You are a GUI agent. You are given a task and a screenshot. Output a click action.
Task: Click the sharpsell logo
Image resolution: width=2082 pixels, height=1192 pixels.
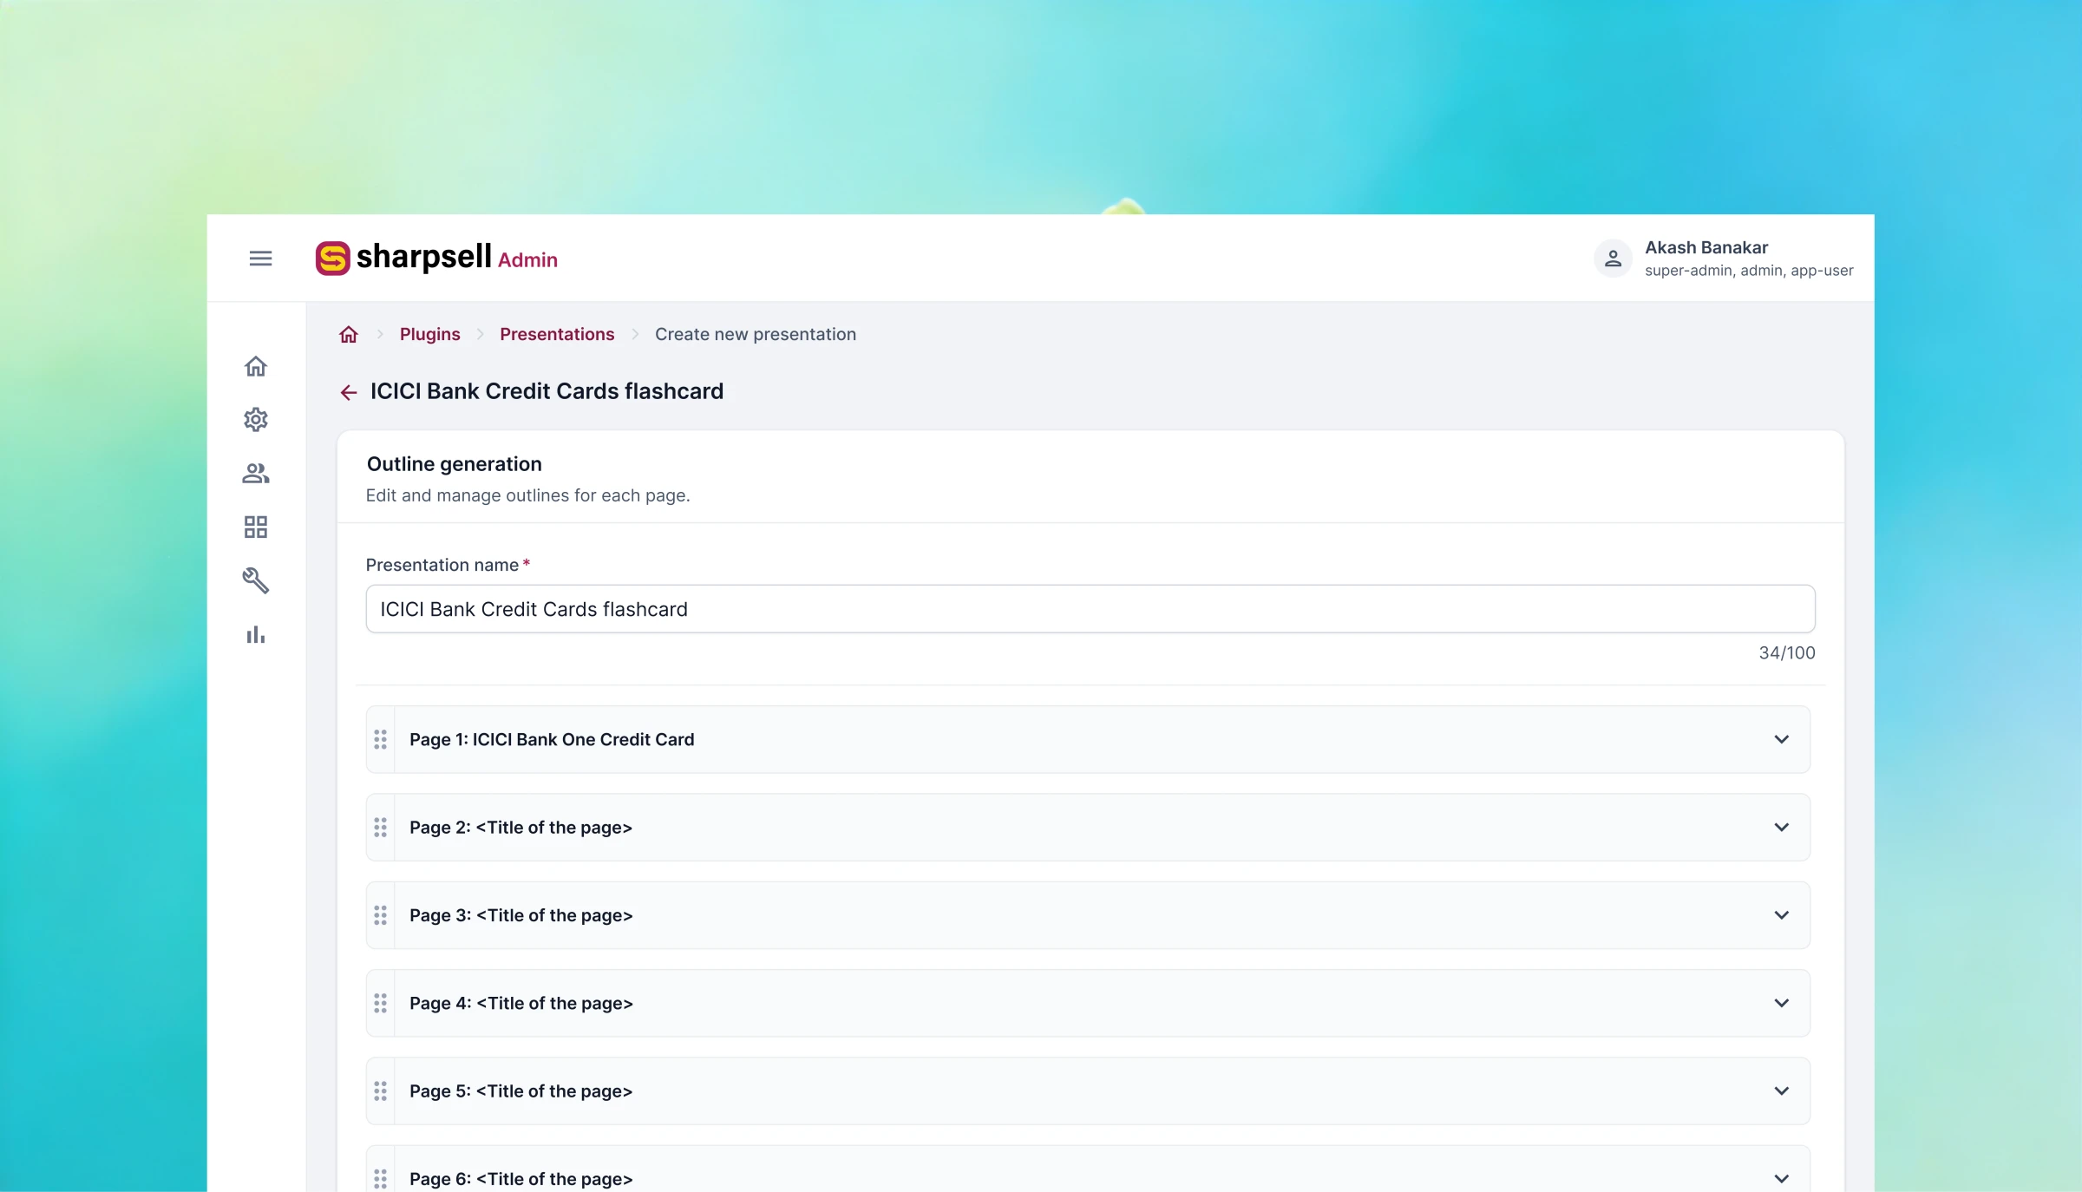tap(403, 258)
